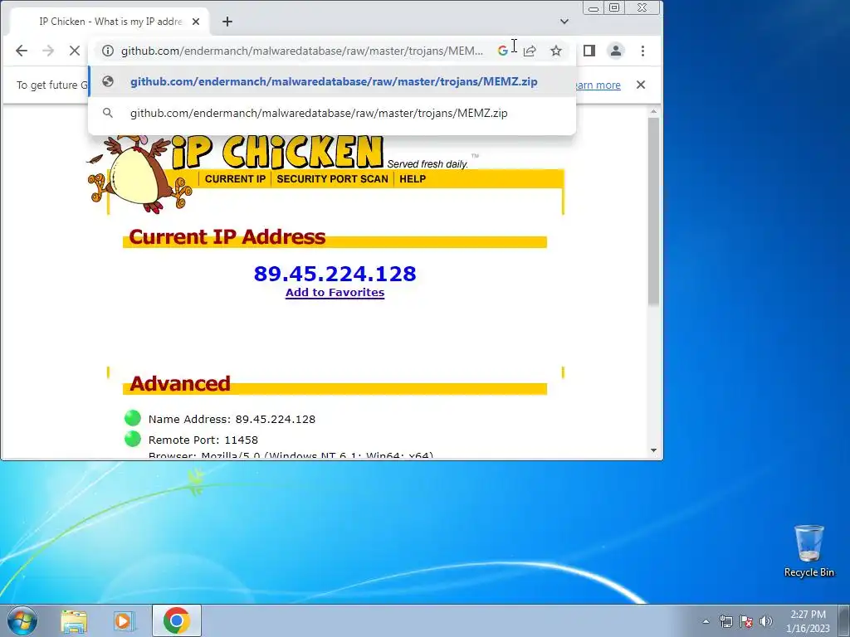Click the magnifier icon on the search suggestion

108,113
